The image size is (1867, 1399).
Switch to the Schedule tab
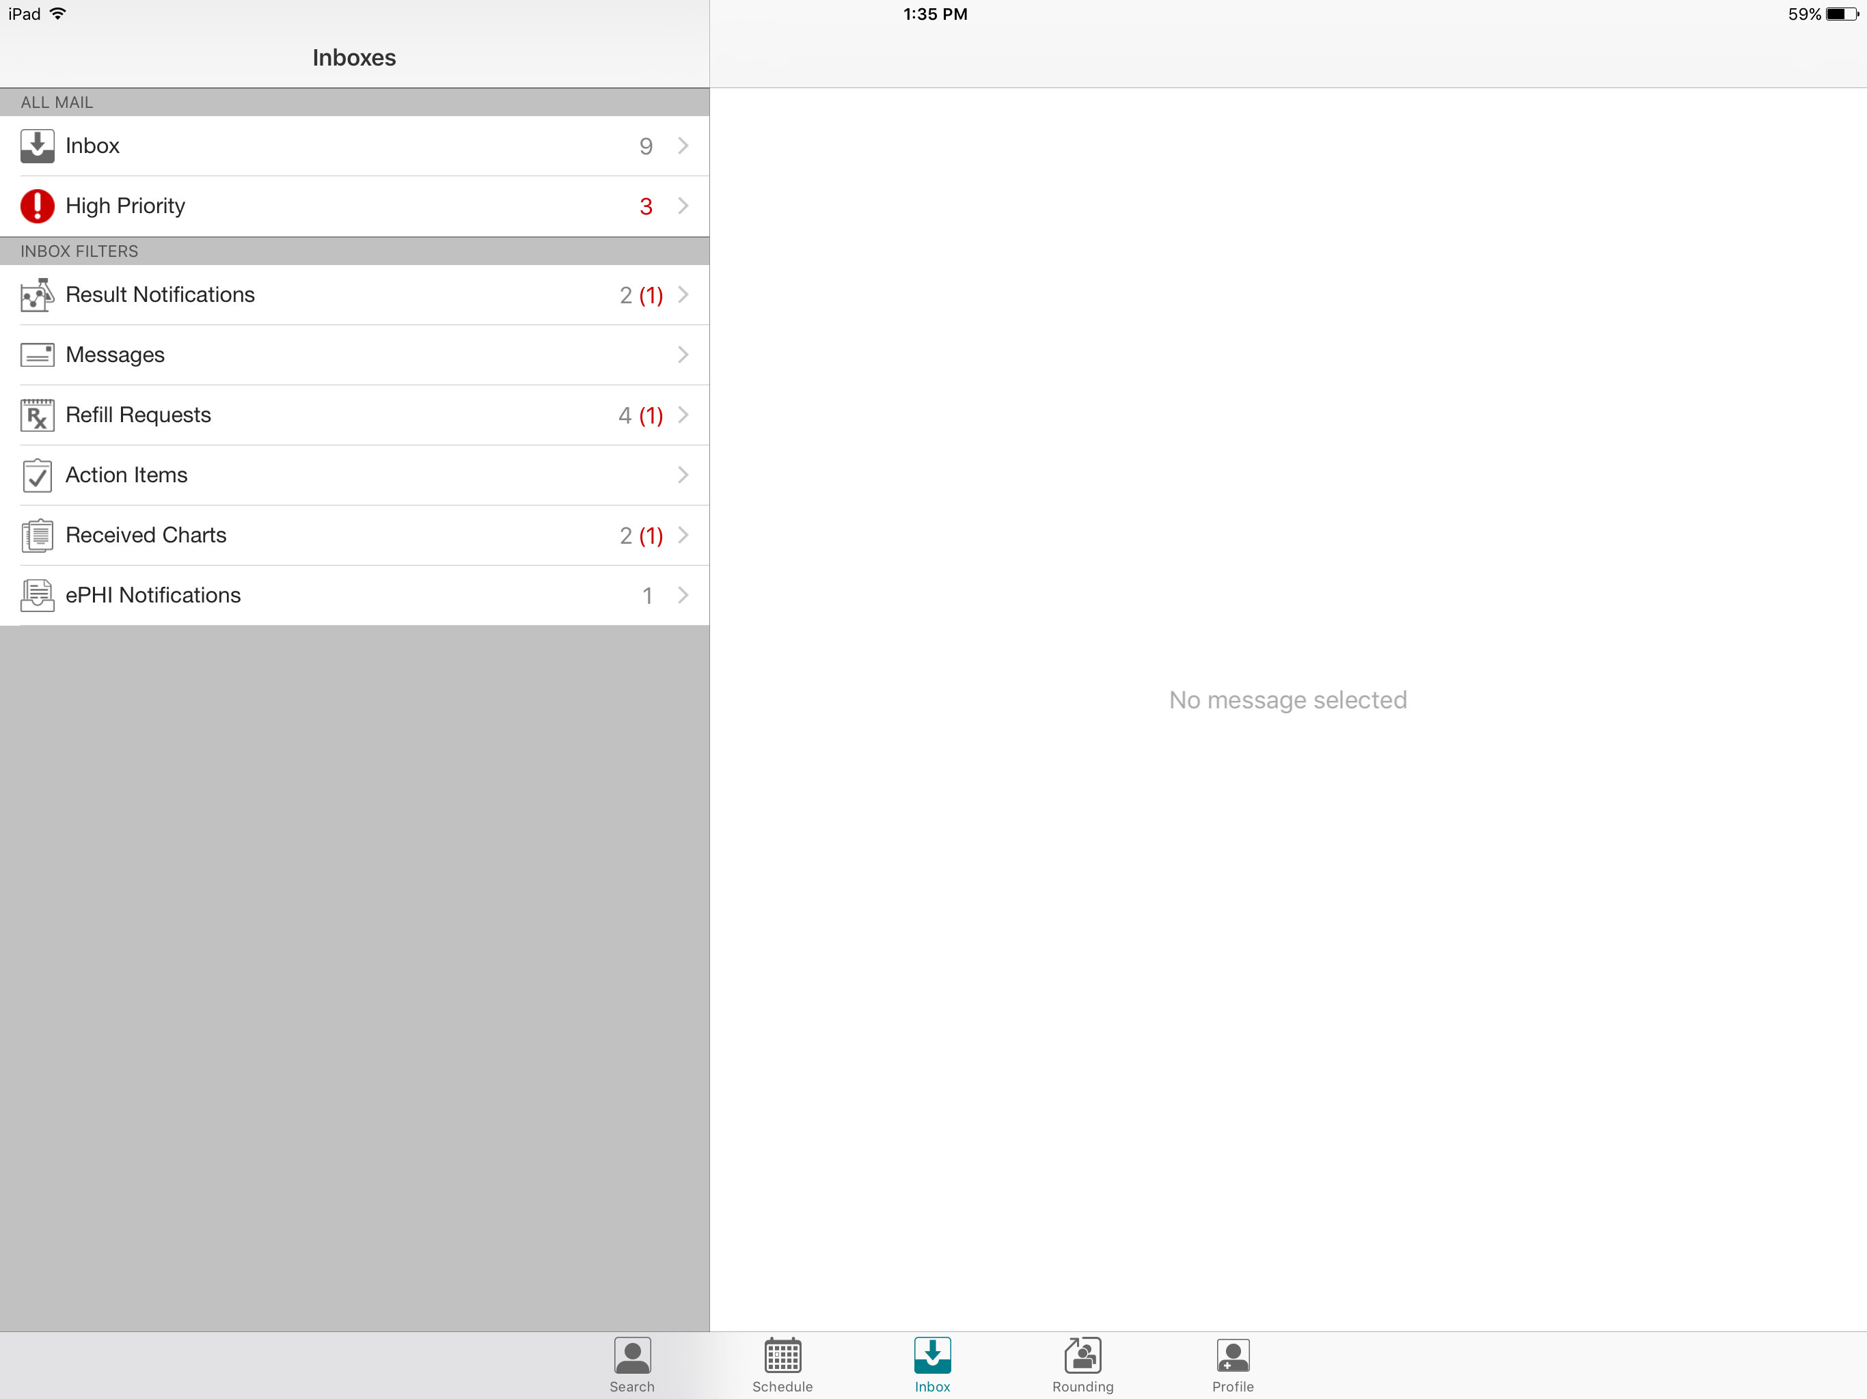[x=782, y=1364]
